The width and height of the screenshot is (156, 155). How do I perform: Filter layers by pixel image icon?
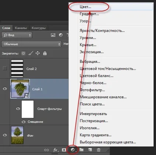(53, 35)
